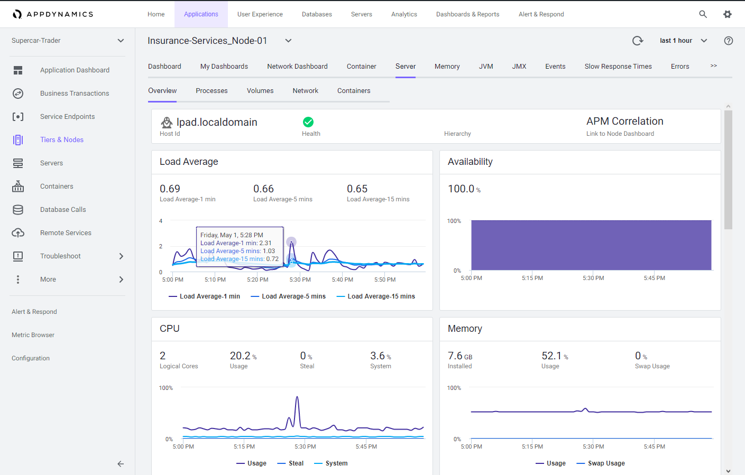
Task: Toggle Load Average-15 mins legend series
Action: (x=376, y=296)
